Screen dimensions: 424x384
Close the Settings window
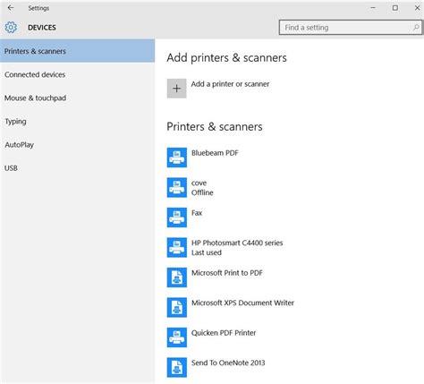tap(417, 8)
